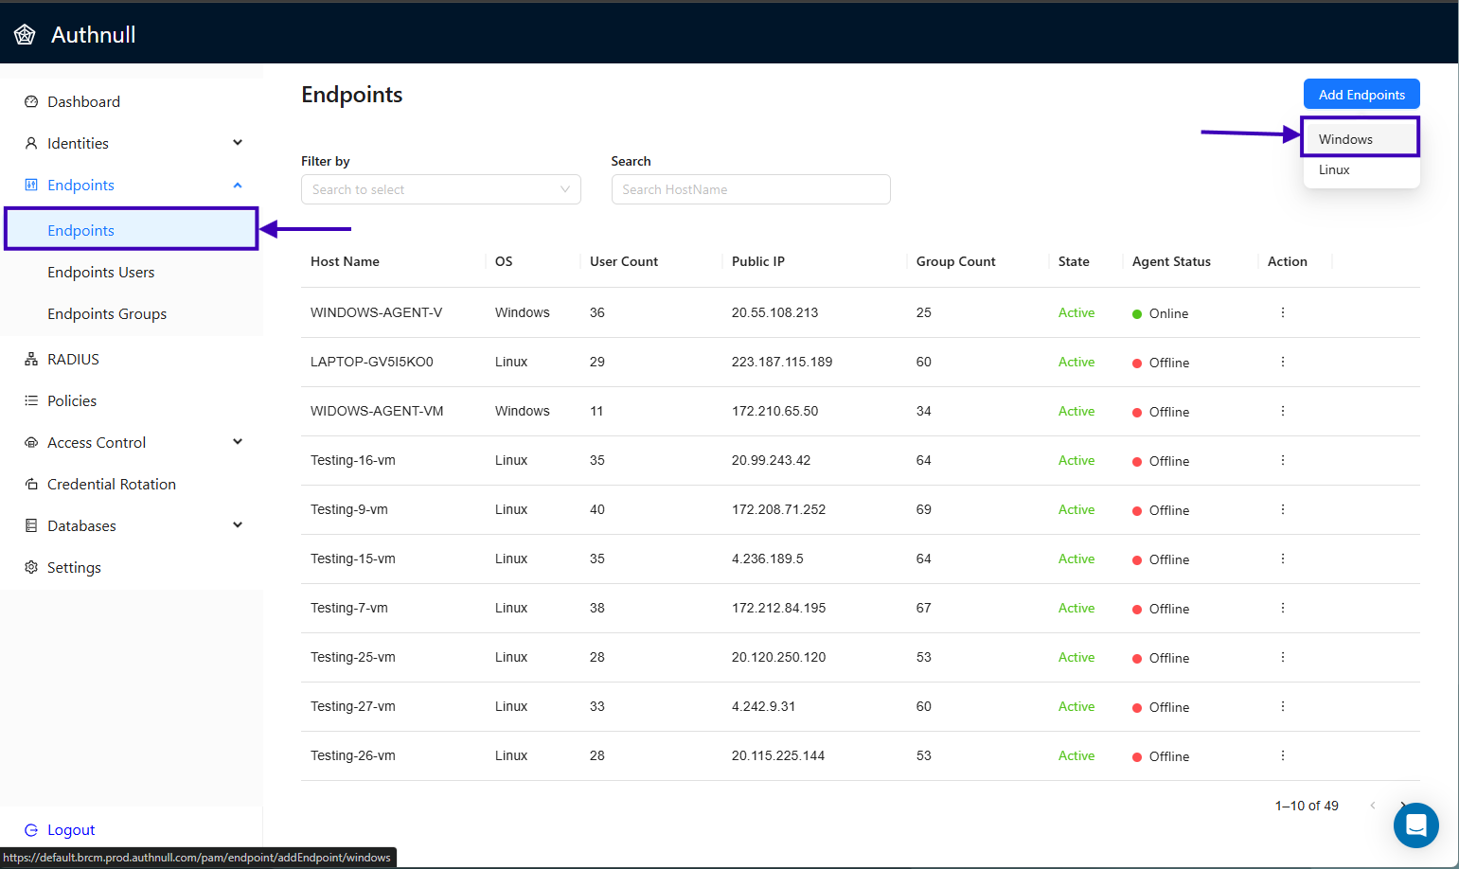Screen dimensions: 1459x869
Task: Choose Windows from Add Endpoints menu
Action: [x=1345, y=139]
